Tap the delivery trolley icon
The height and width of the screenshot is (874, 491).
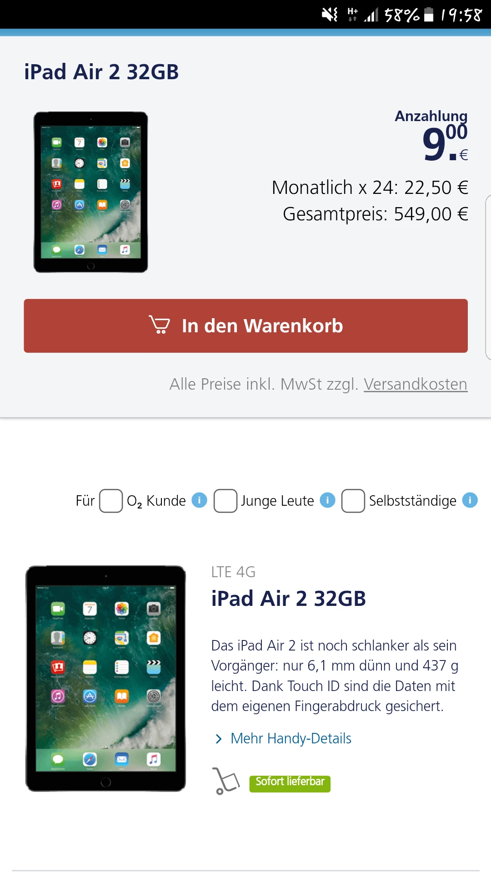point(225,781)
